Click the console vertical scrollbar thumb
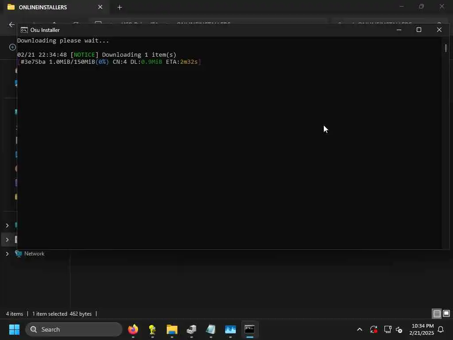453x340 pixels. [446, 48]
